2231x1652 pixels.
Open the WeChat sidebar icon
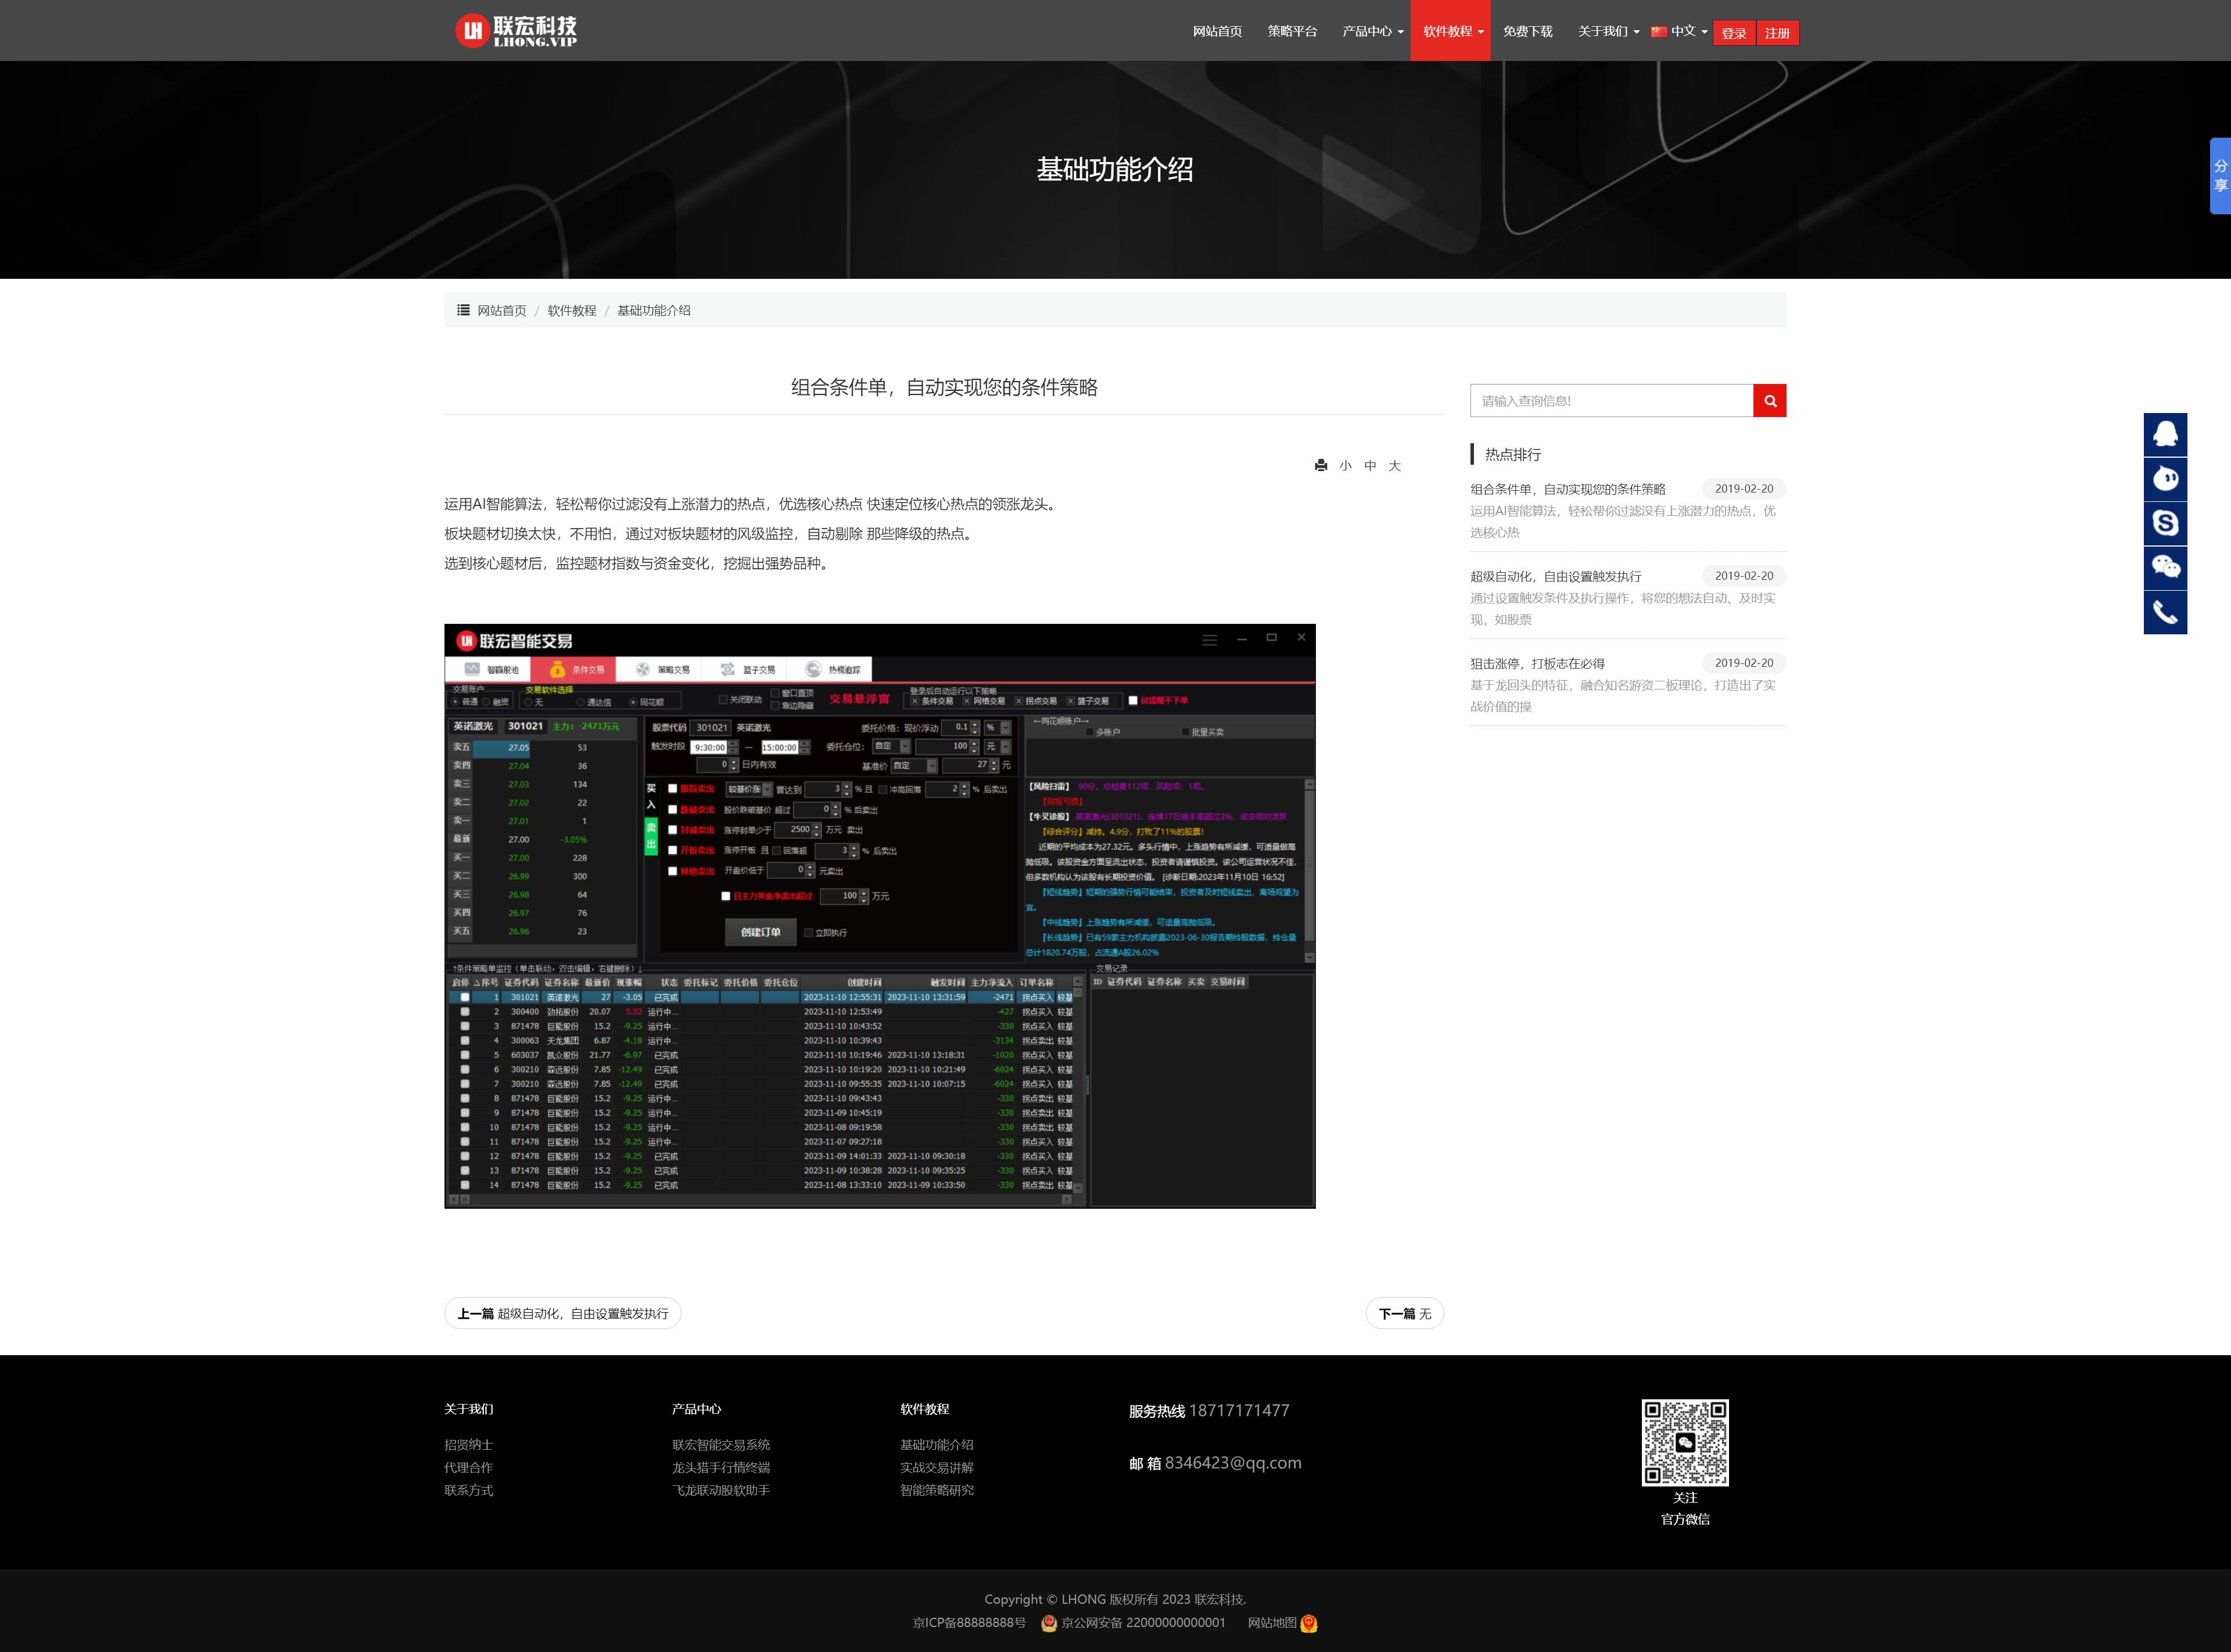pyautogui.click(x=2165, y=568)
